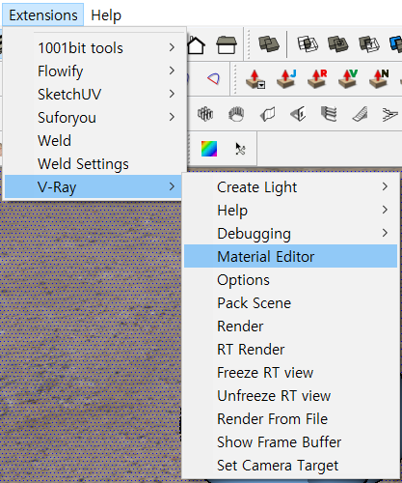Click the 1001bit louvres icon
This screenshot has width=402, height=483.
pos(329,114)
